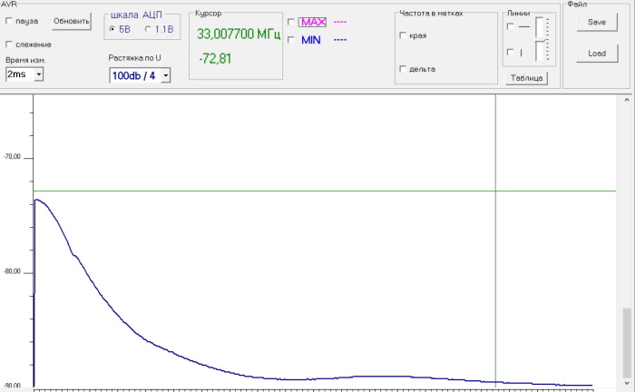Enable the MAX trace checkbox
Image resolution: width=635 pixels, height=392 pixels.
290,22
